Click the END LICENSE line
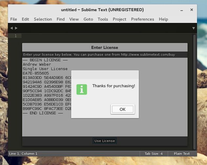This screenshot has height=165, width=207. coord(43,113)
